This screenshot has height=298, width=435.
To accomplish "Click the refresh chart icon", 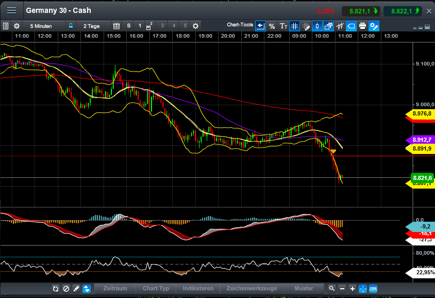I will pyautogui.click(x=56, y=289).
